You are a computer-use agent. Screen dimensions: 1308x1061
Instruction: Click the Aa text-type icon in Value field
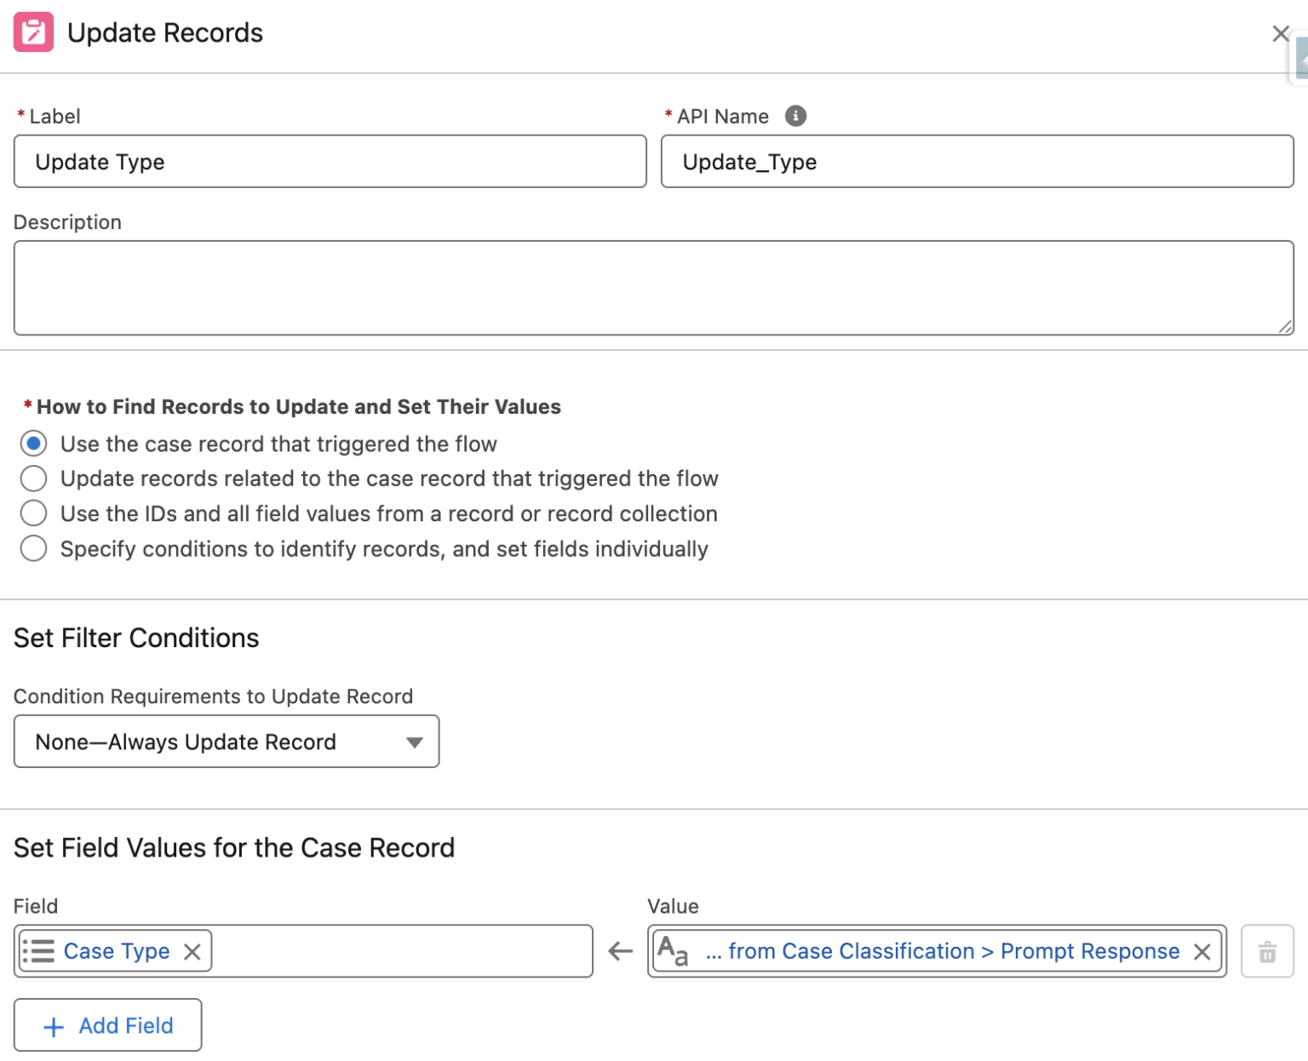672,951
